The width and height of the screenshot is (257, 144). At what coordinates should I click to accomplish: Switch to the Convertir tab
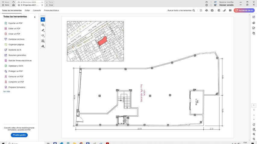click(37, 10)
